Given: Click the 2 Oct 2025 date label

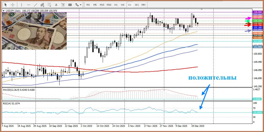Looking at the screenshot, I should click(x=87, y=126).
